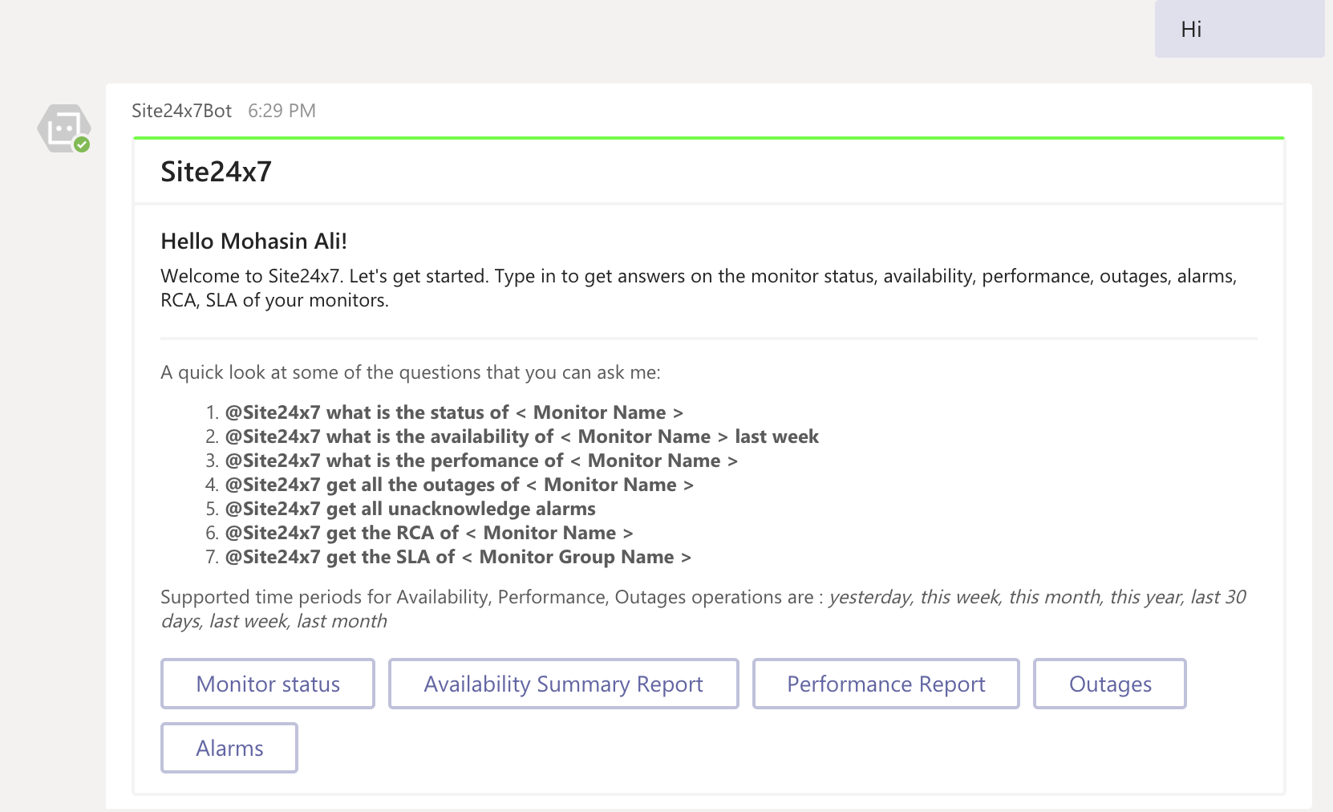This screenshot has height=812, width=1333.
Task: Click the availability last week sample question
Action: click(521, 436)
